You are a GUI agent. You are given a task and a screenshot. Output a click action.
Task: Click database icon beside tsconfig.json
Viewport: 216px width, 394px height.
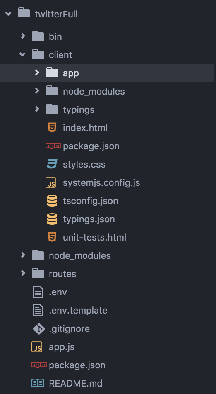point(52,200)
